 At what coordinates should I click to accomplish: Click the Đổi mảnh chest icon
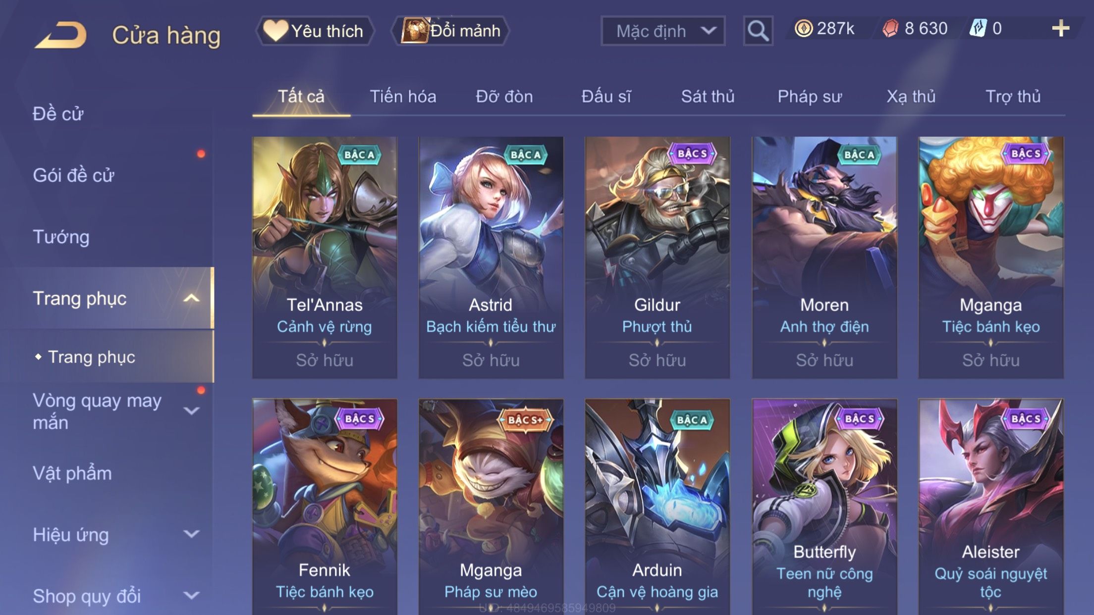(x=414, y=30)
